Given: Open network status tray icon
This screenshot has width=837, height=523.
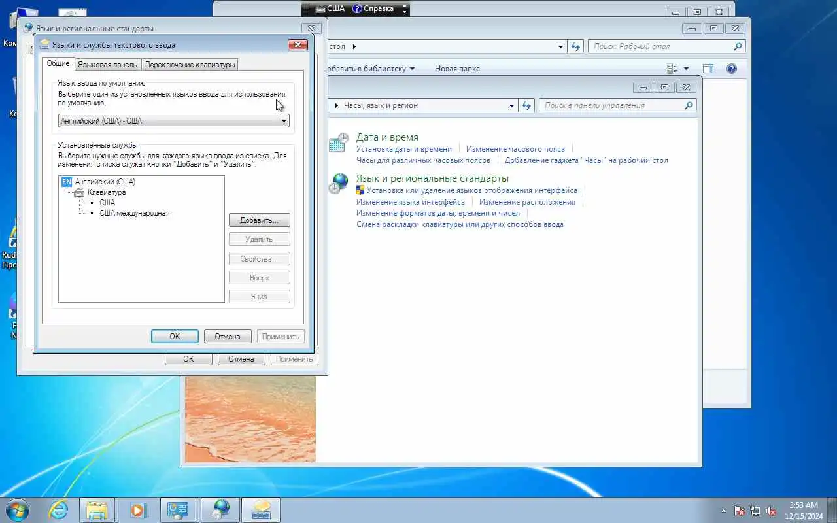Looking at the screenshot, I should pyautogui.click(x=756, y=511).
